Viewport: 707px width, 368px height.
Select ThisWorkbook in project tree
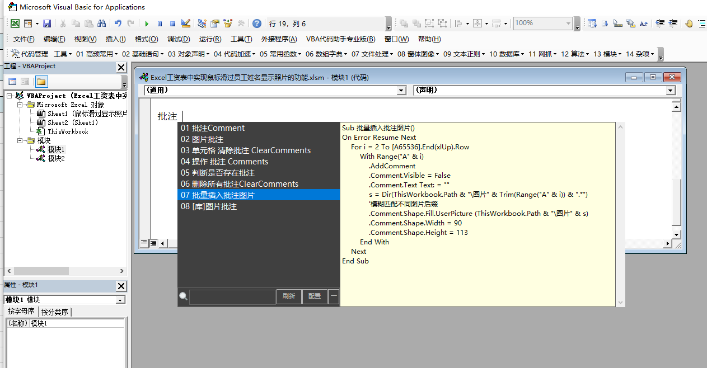[x=68, y=131]
